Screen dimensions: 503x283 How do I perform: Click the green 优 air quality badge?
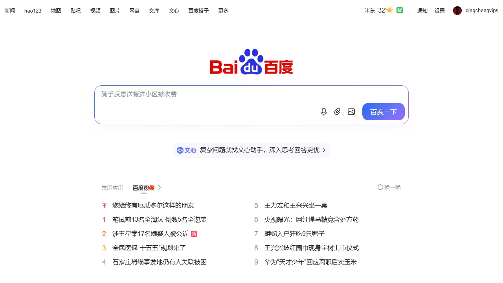tap(400, 10)
